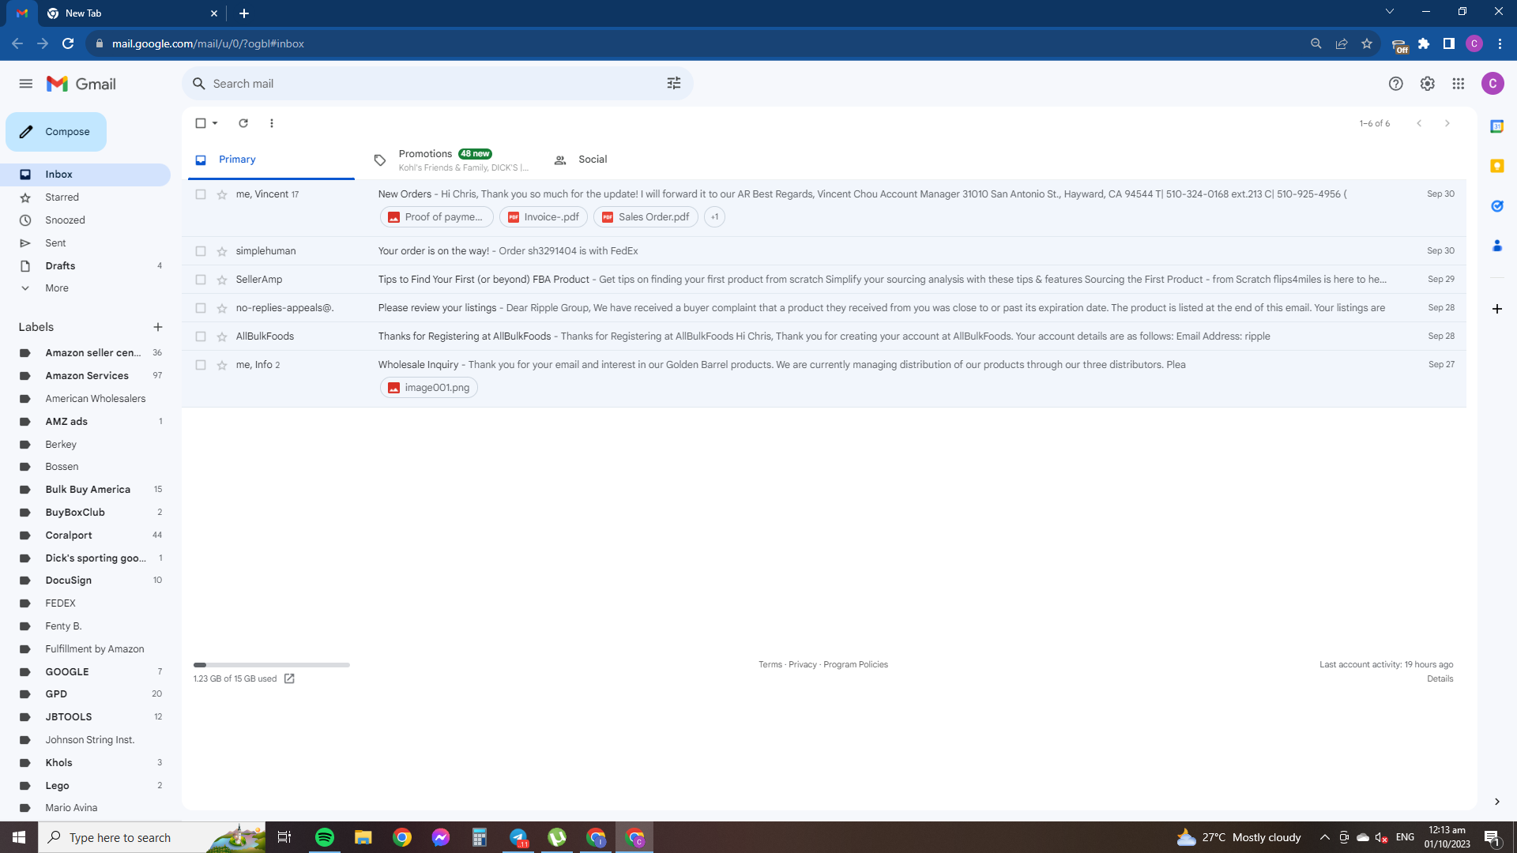Open the Google apps grid
Screen dimensions: 1517x853
coord(1459,84)
